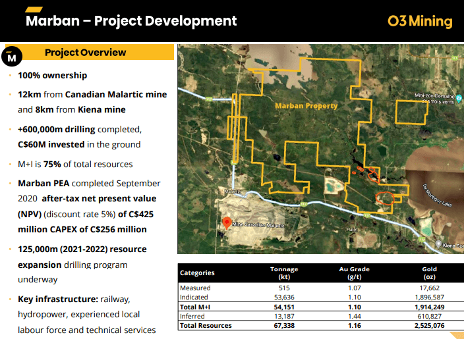The width and height of the screenshot is (464, 339).
Task: Click the red Canadian Malartic map pin
Action: point(227,223)
